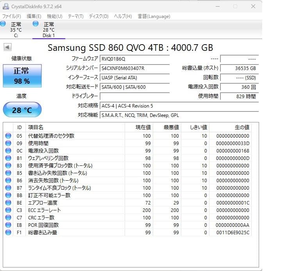Click the 正常 98% health status button
Screen dimensions: 288x271
click(22, 76)
